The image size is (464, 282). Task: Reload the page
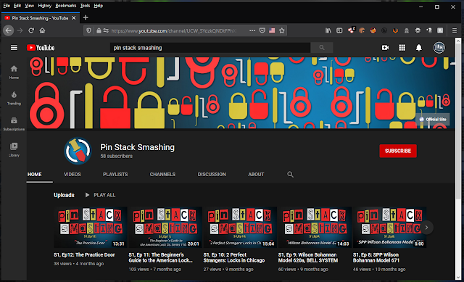point(31,30)
